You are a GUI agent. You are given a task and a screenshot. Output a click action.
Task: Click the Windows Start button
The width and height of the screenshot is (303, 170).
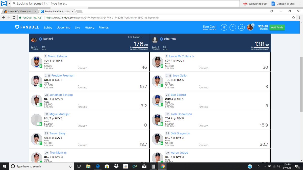[x=5, y=166]
